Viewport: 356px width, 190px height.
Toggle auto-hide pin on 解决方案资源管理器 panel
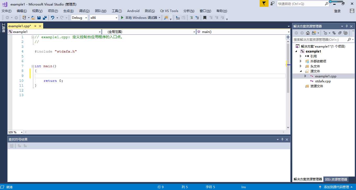347,26
